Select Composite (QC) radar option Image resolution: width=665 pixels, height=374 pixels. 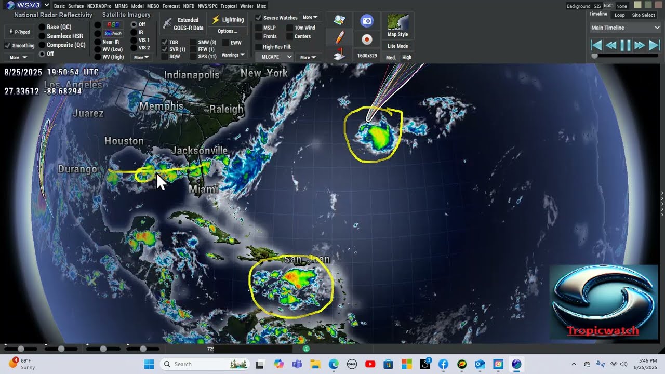point(42,45)
